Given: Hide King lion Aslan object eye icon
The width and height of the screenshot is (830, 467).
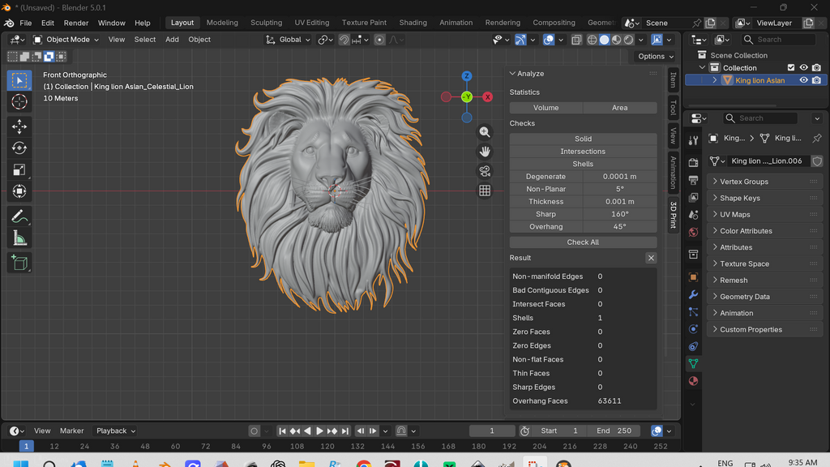Looking at the screenshot, I should tap(803, 80).
